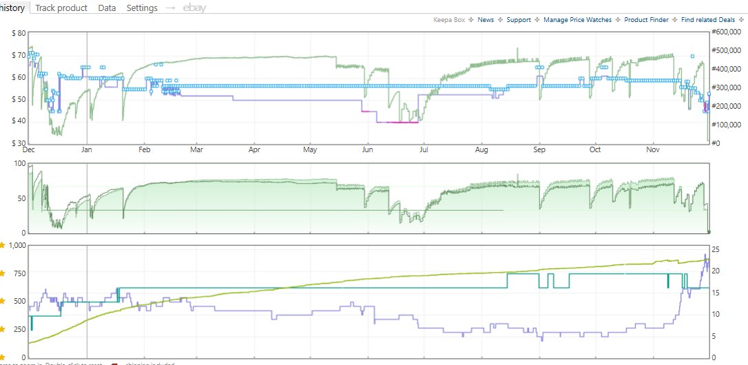Click the Mar label on price chart axis
The image size is (748, 365).
coord(196,149)
